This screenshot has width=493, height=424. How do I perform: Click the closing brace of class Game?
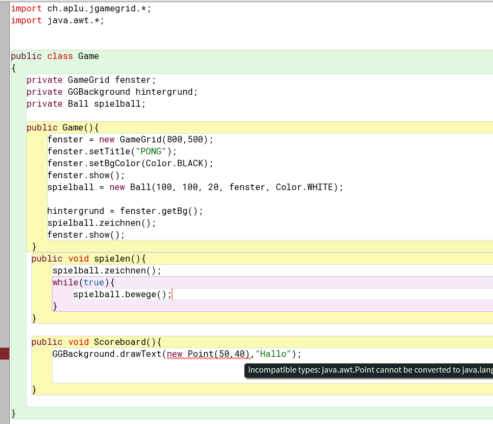[x=14, y=414]
